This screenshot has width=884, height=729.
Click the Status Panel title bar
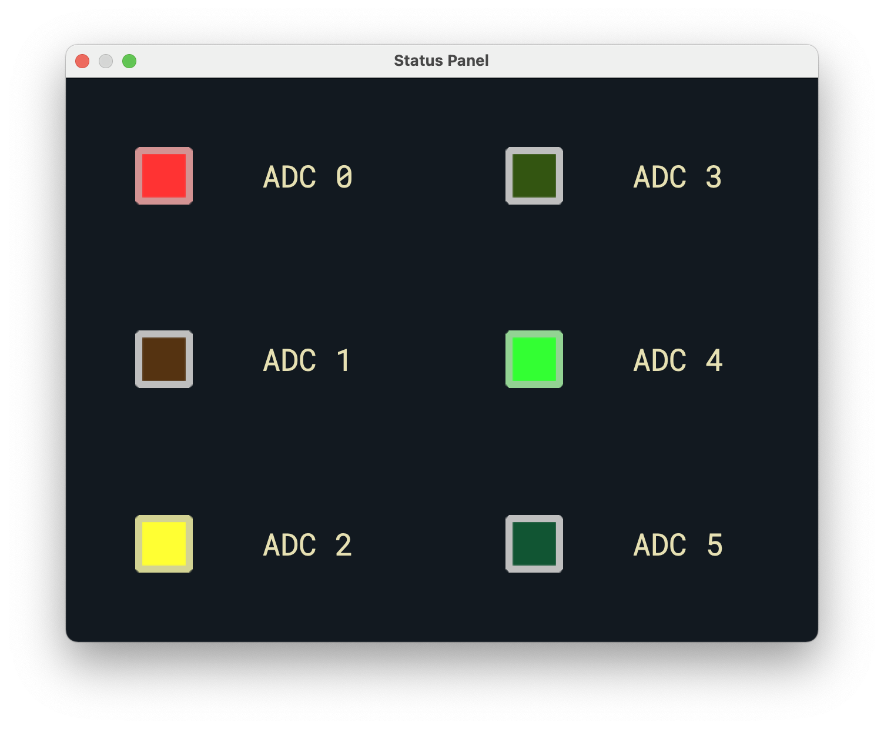pyautogui.click(x=442, y=60)
